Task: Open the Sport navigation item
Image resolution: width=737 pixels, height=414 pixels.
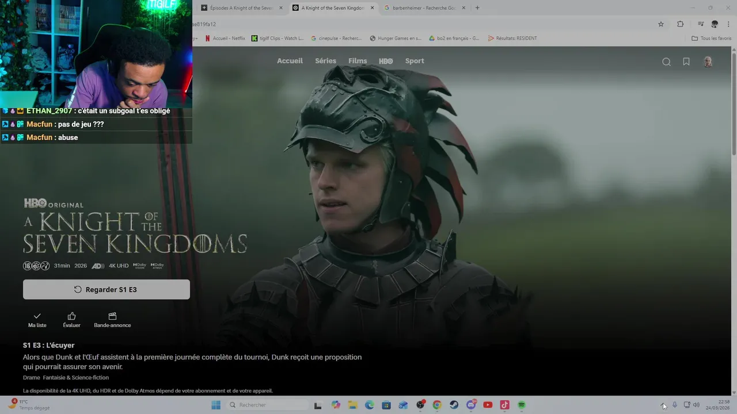Action: [x=415, y=61]
